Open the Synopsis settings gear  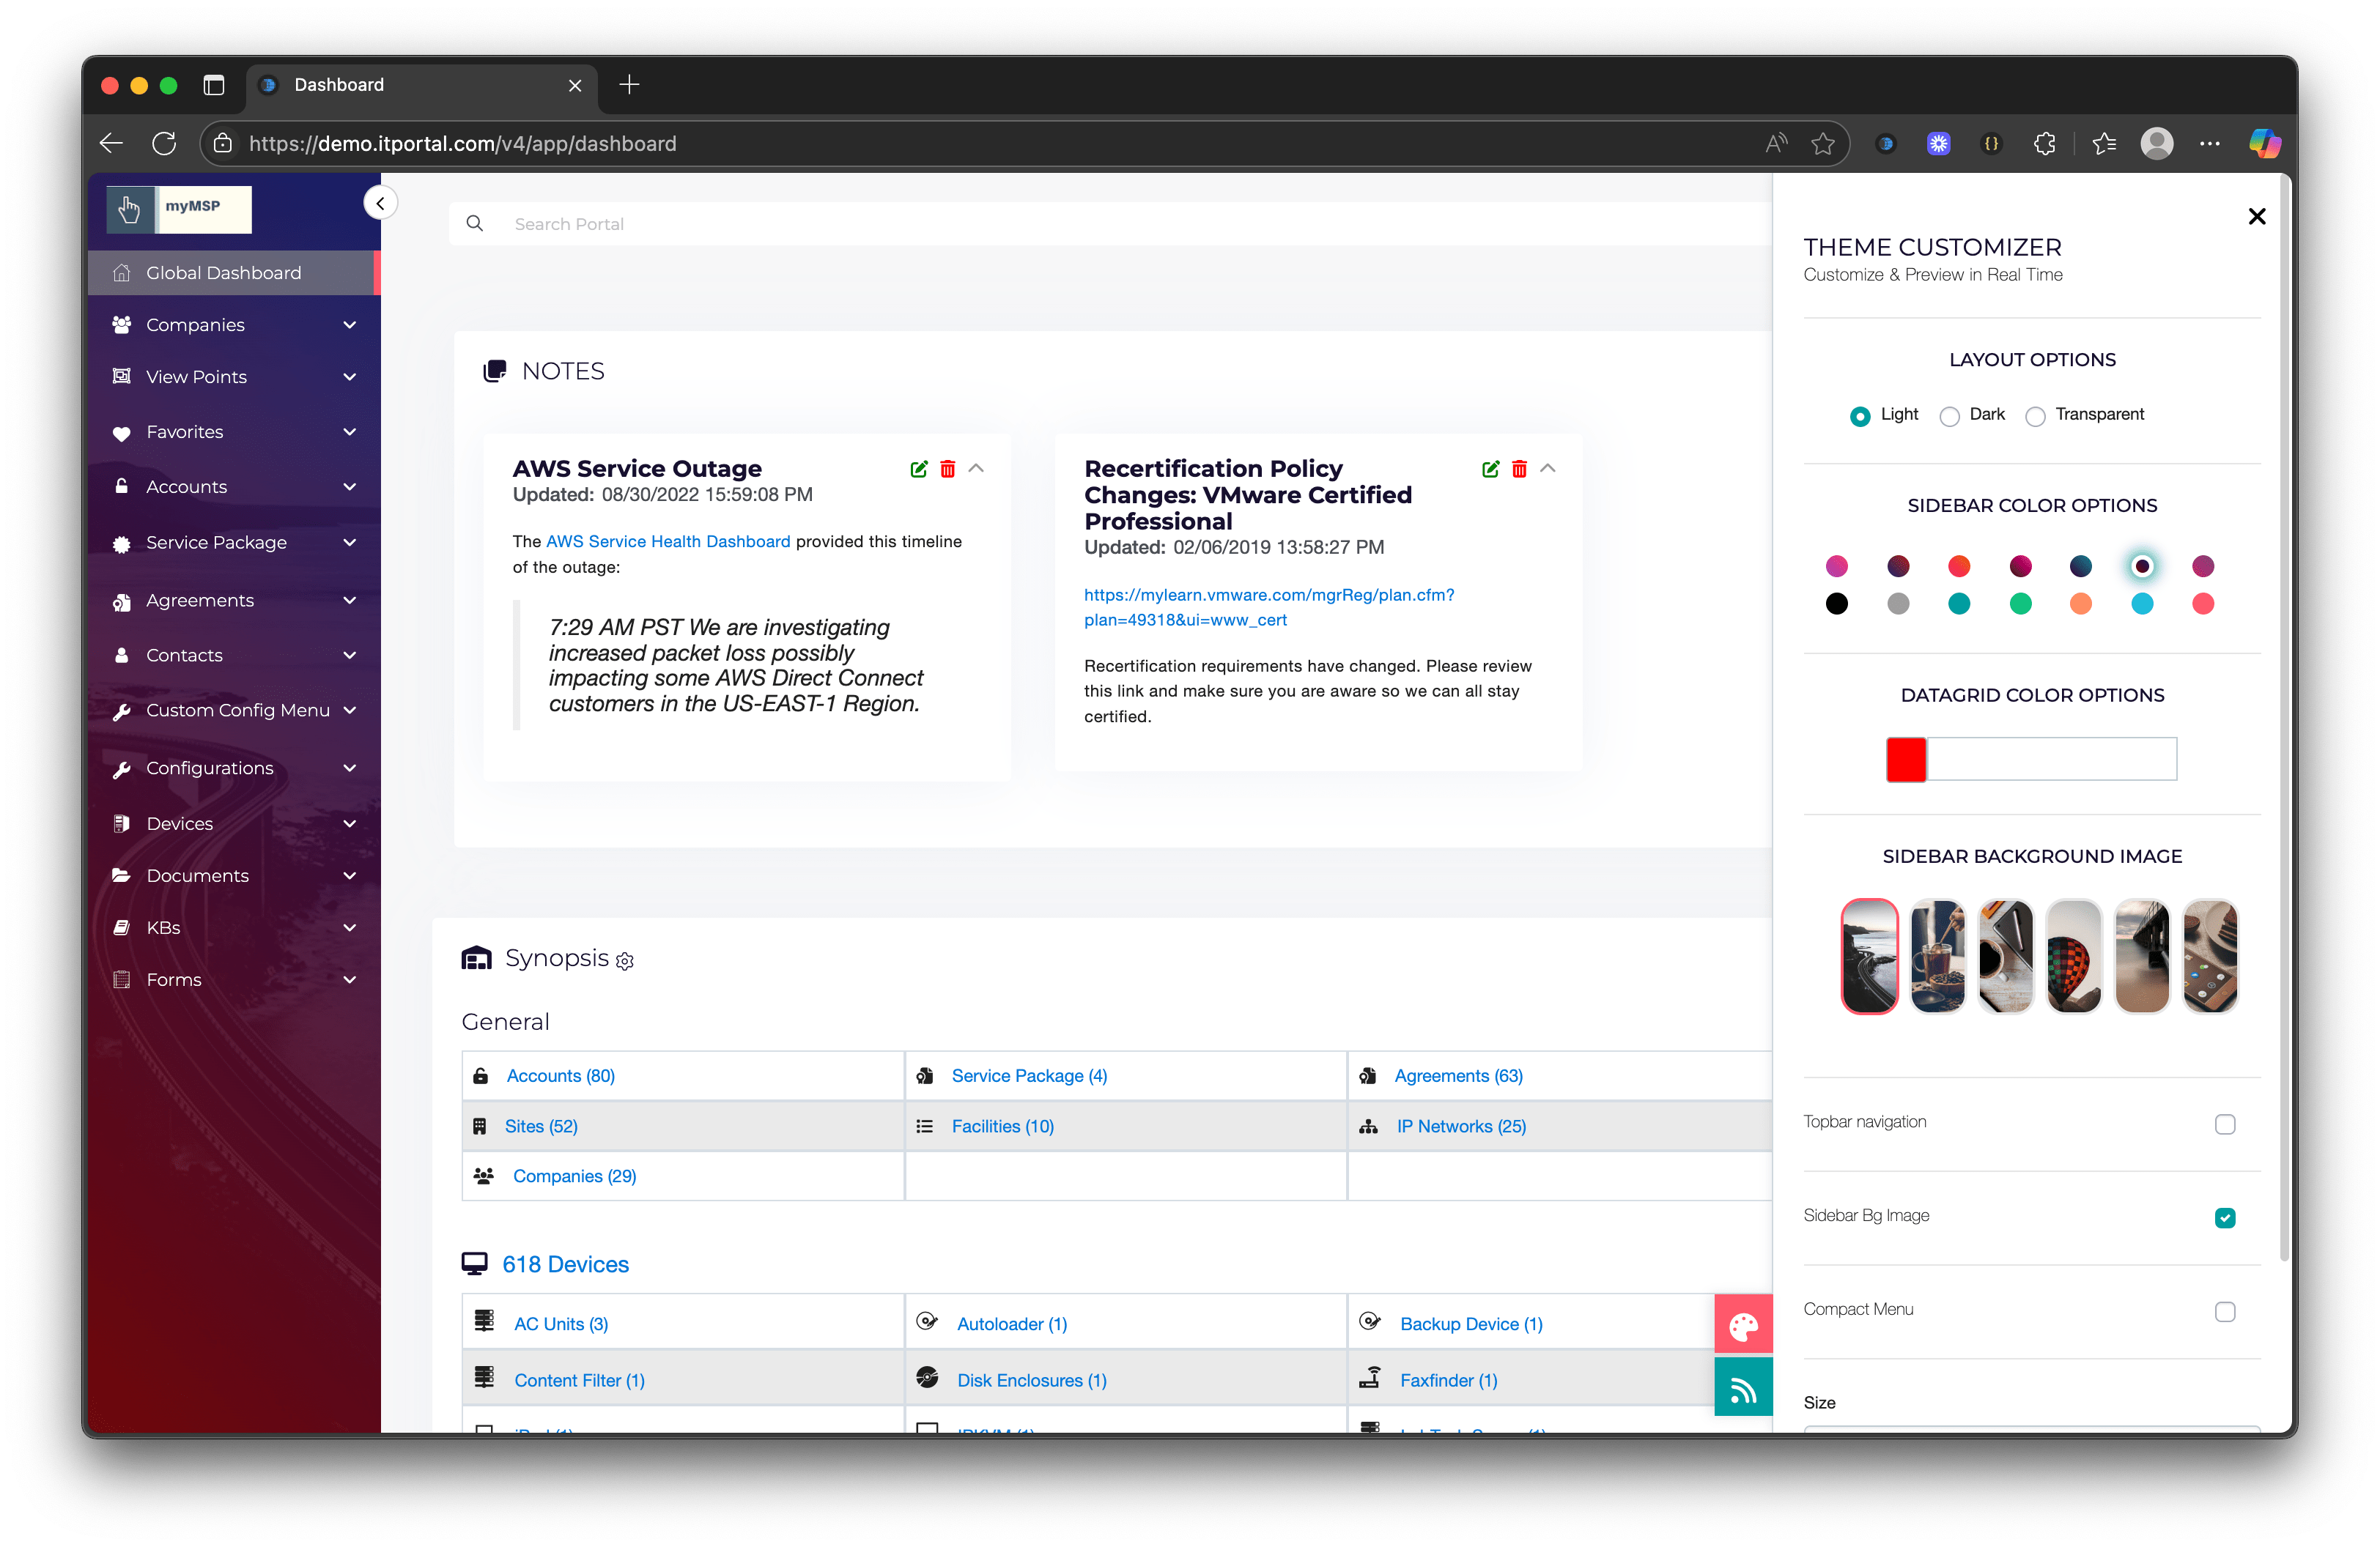[626, 961]
